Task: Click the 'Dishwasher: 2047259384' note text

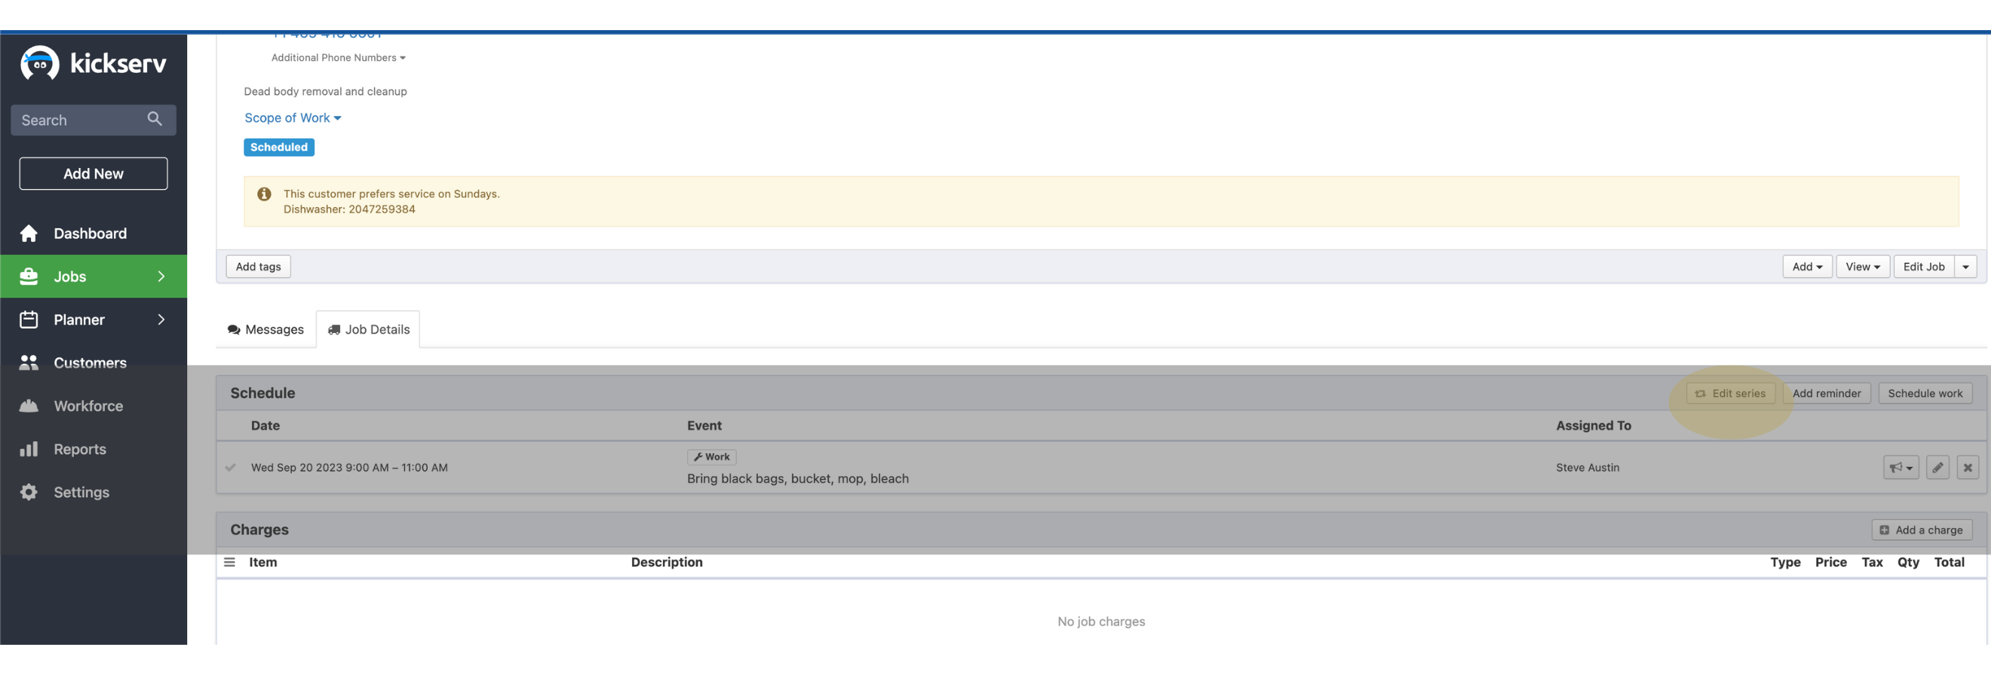Action: click(349, 210)
